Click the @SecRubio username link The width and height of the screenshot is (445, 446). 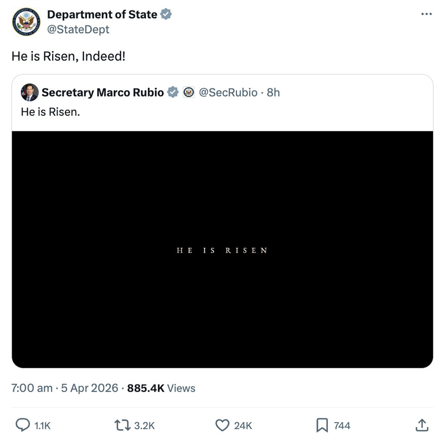[228, 92]
